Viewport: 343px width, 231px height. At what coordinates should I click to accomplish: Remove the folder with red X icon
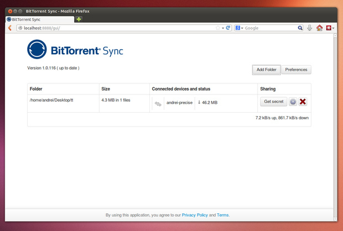coord(303,102)
